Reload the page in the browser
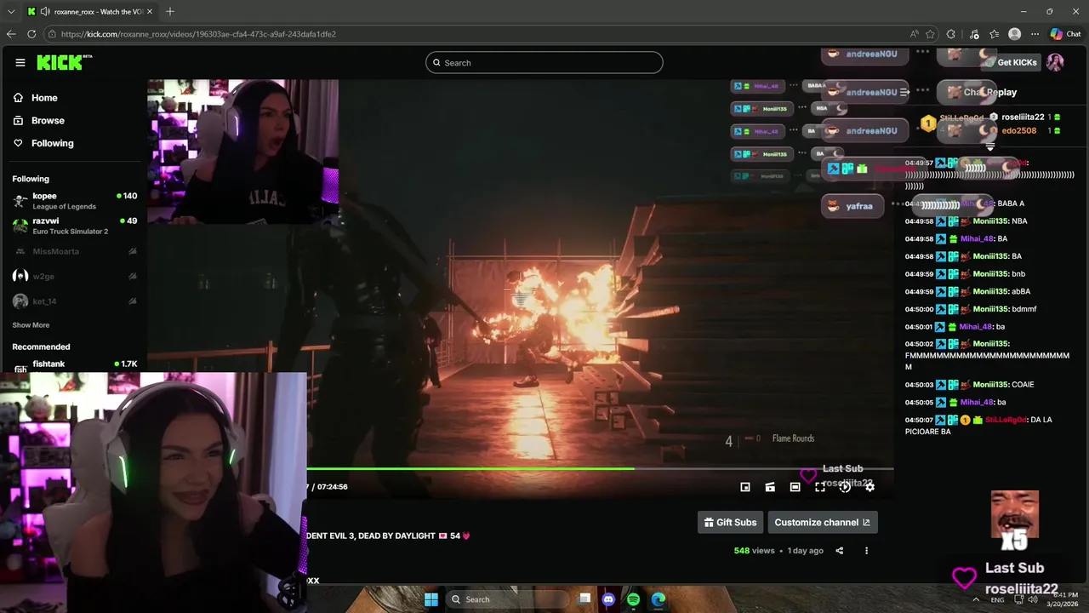The width and height of the screenshot is (1089, 613). point(31,34)
